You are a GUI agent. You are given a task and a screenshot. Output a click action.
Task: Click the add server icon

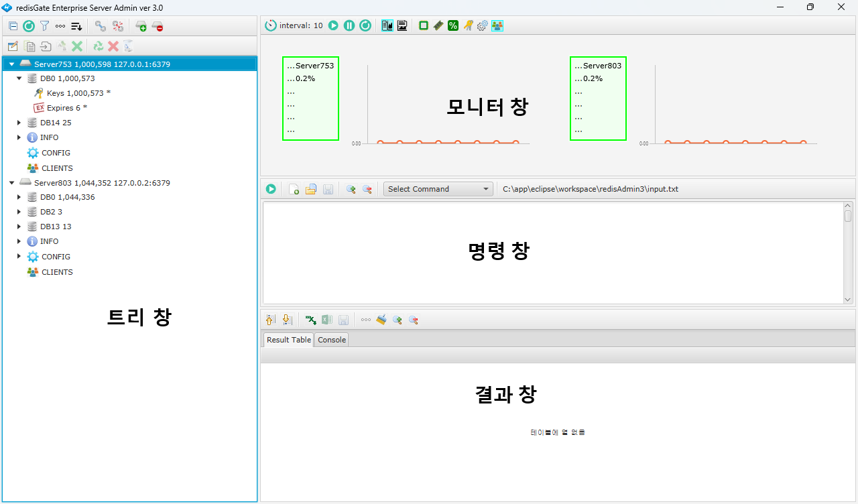(x=141, y=26)
